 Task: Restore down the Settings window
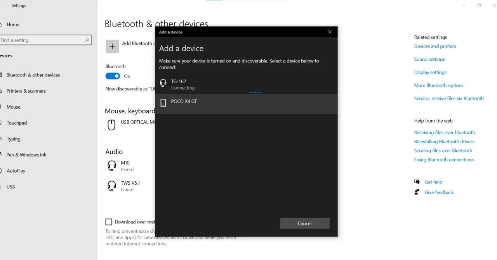(x=479, y=5)
